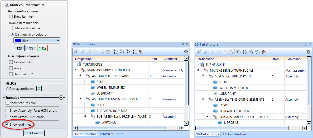313x138 pixels.
Task: Enable Show Sketch HCM errors checkbox
Action: 7,117
